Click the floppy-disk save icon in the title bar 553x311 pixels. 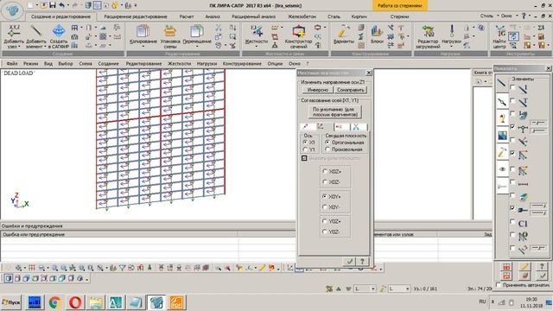53,5
